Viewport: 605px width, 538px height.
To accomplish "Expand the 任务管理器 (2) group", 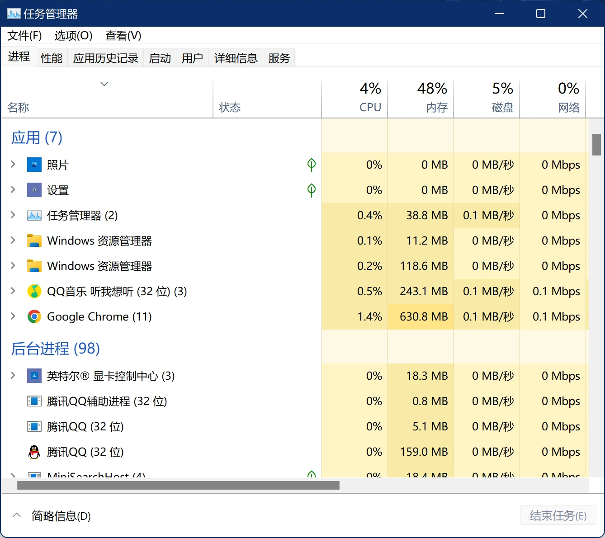I will coord(13,215).
